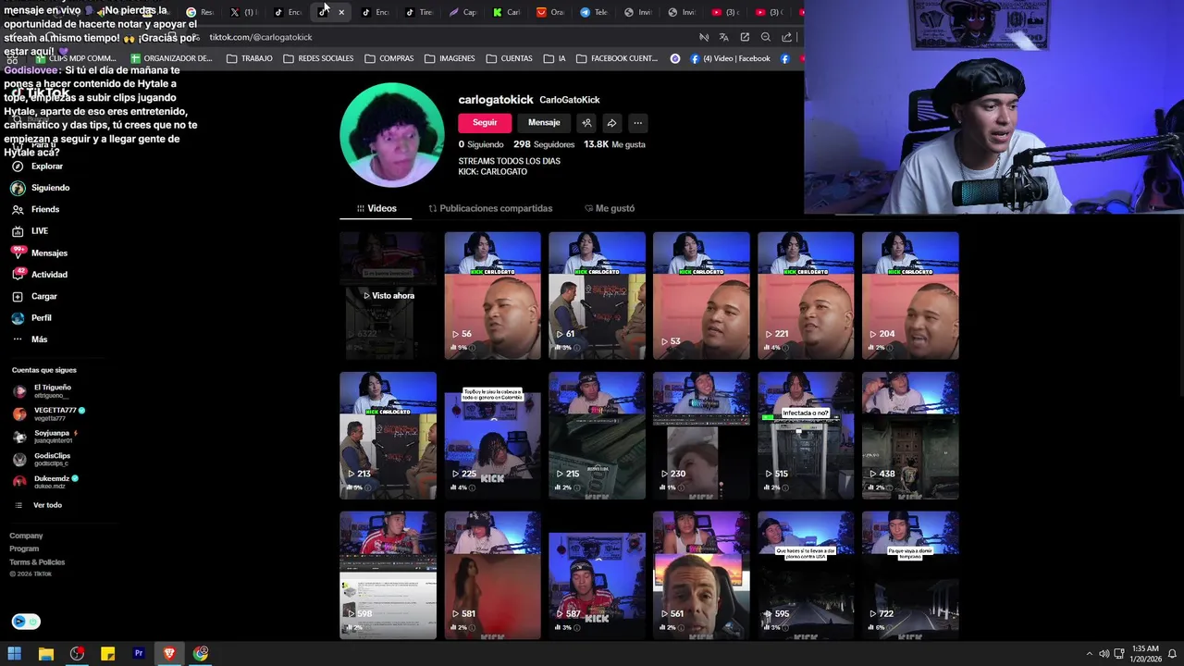Open Mensajes inbox in sidebar
The height and width of the screenshot is (666, 1184).
pos(39,253)
